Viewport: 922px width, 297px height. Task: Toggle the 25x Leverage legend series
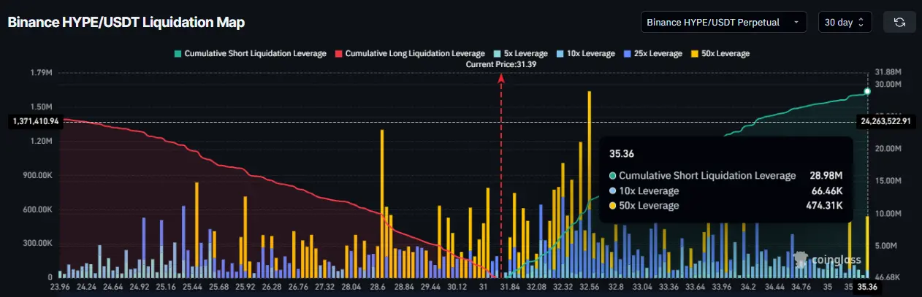pyautogui.click(x=653, y=53)
